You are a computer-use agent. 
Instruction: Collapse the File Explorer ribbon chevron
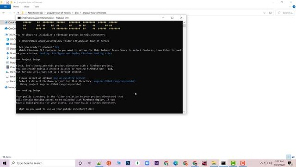pos(290,6)
